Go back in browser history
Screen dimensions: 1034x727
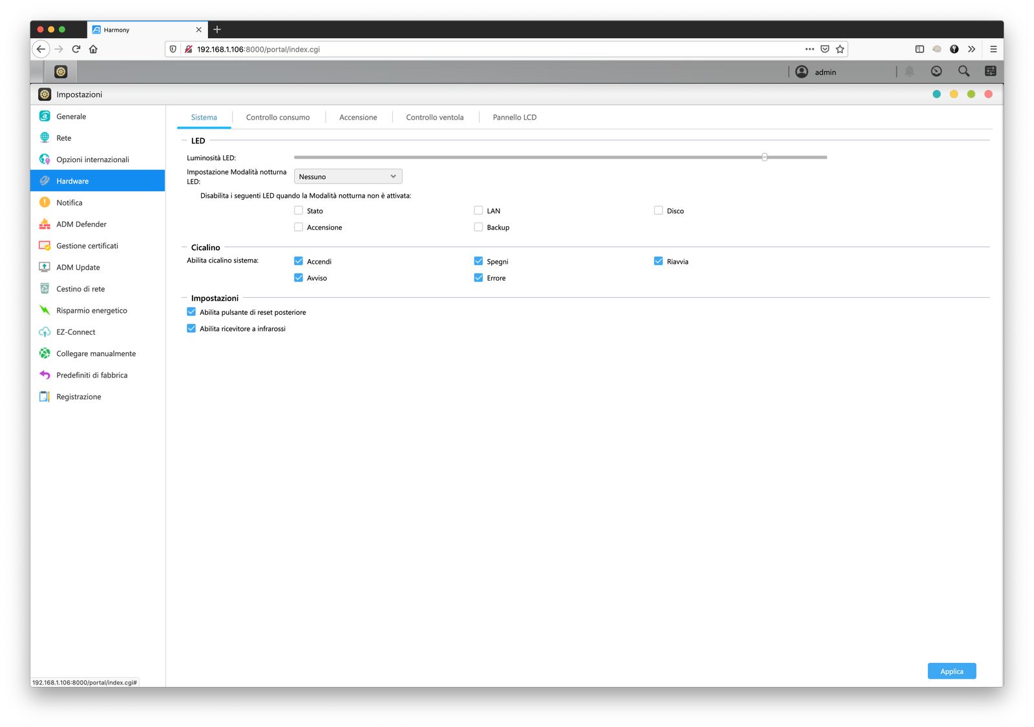[x=41, y=49]
